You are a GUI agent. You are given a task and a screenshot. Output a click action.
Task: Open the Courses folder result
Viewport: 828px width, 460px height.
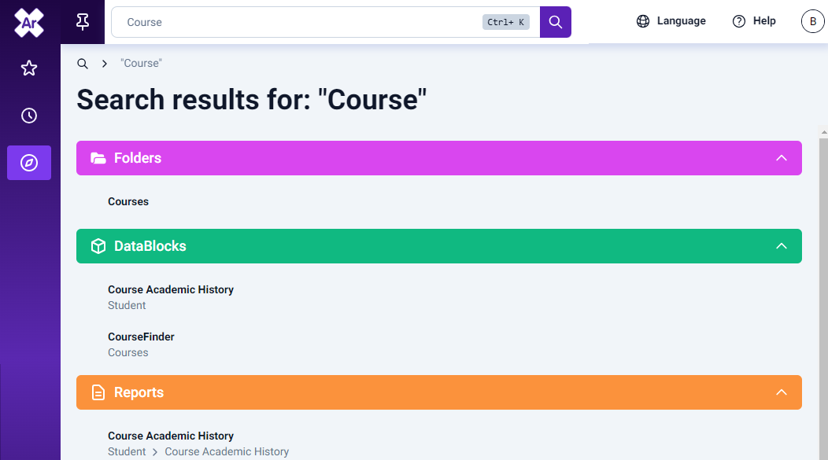(128, 201)
